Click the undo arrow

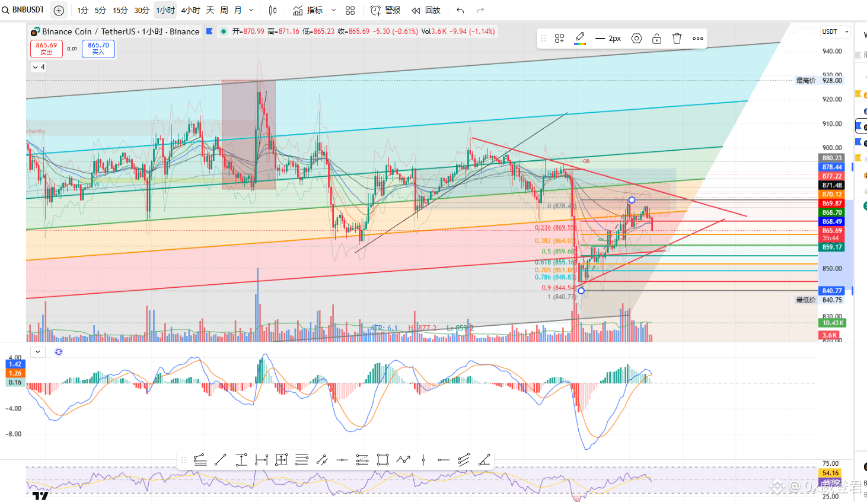point(460,10)
